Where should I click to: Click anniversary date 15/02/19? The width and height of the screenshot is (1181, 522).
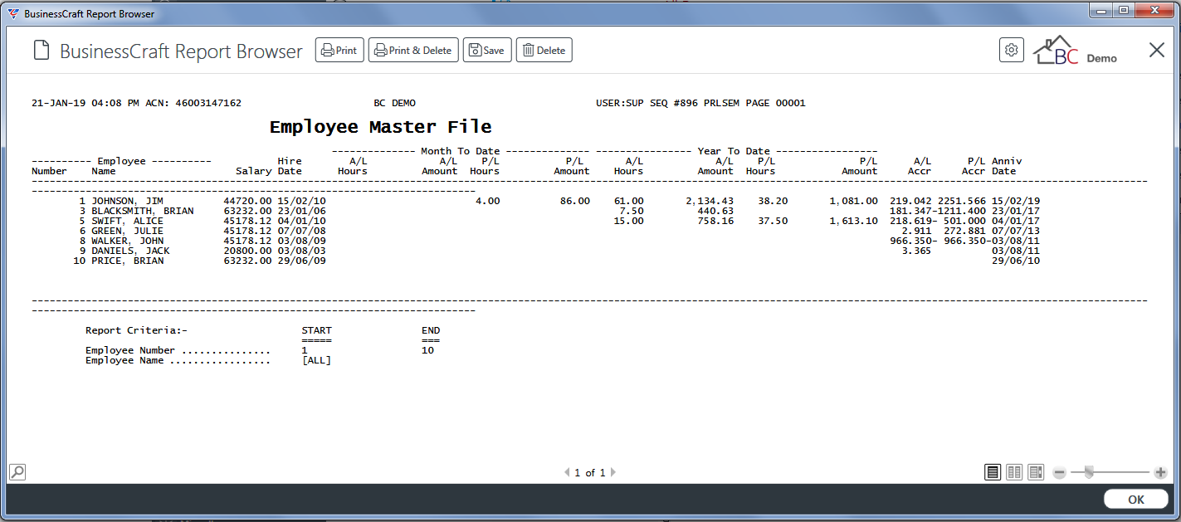tap(1016, 201)
